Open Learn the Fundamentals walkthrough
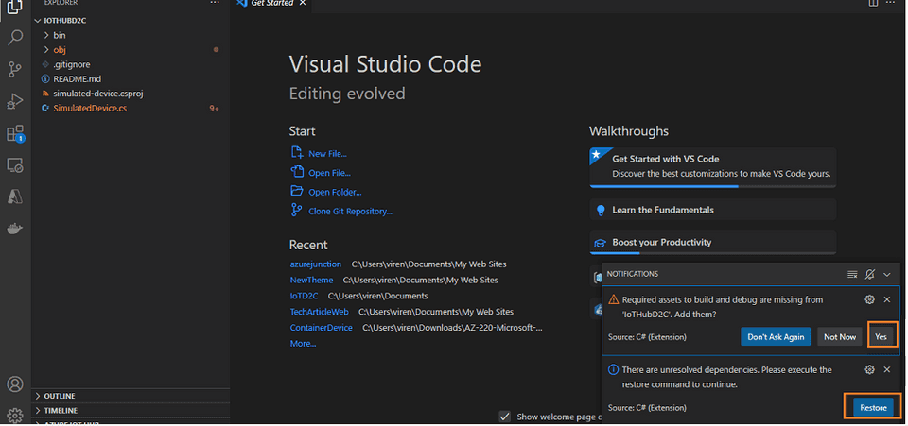The height and width of the screenshot is (426, 908). [x=713, y=210]
